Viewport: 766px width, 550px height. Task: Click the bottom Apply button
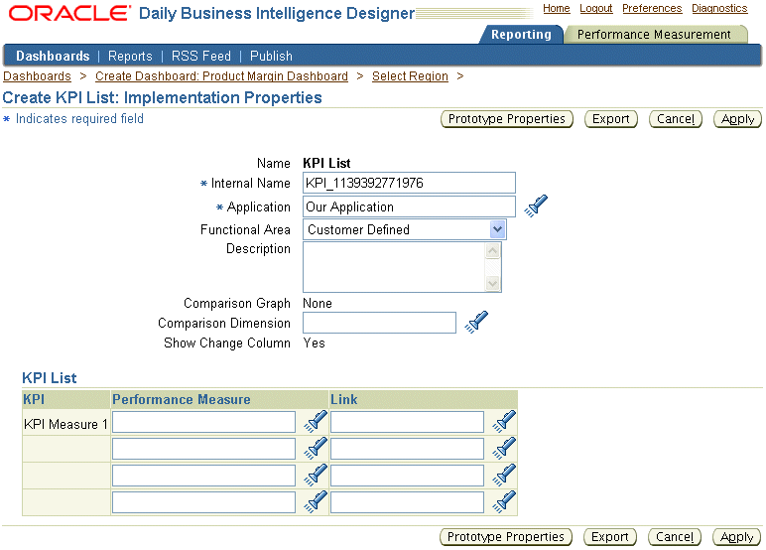(736, 537)
